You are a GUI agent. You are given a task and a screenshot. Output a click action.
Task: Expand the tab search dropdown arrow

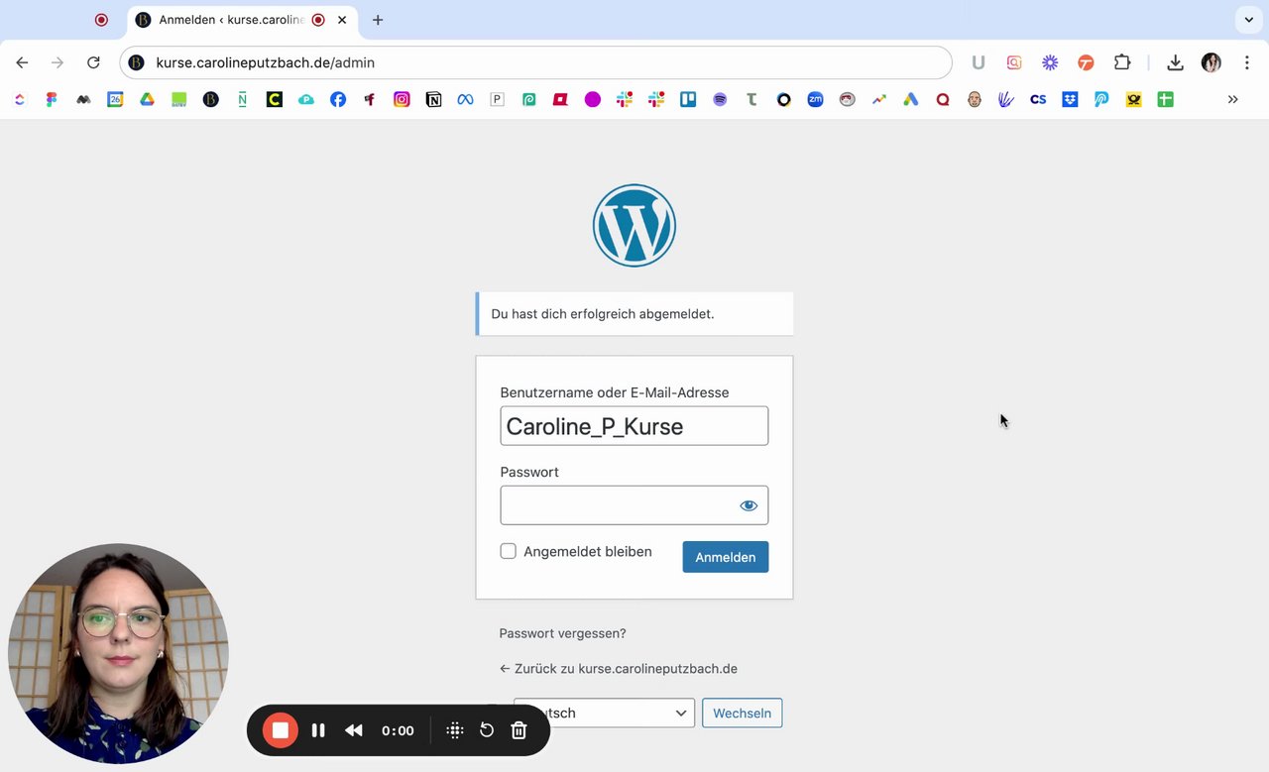tap(1249, 20)
